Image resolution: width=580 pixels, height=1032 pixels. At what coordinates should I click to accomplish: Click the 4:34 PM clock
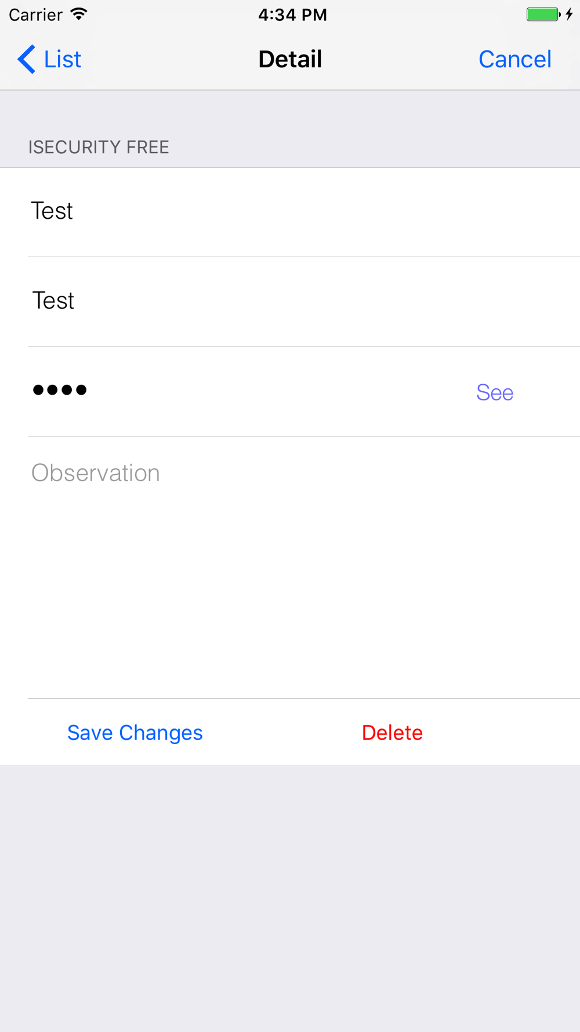(x=292, y=15)
